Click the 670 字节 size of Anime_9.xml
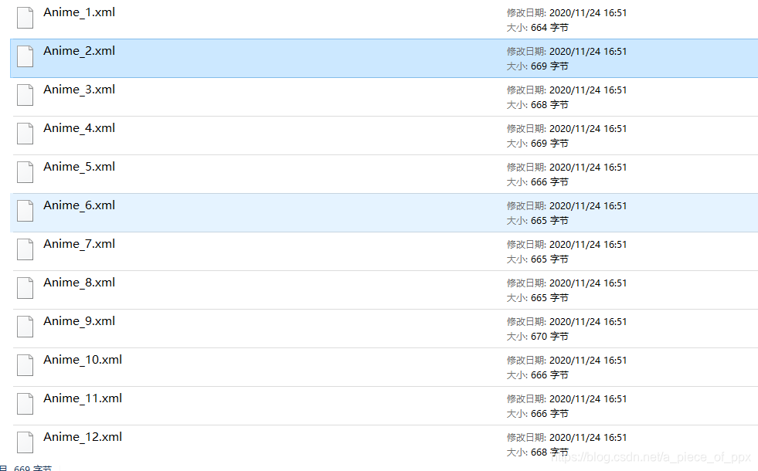758x471 pixels. 549,337
